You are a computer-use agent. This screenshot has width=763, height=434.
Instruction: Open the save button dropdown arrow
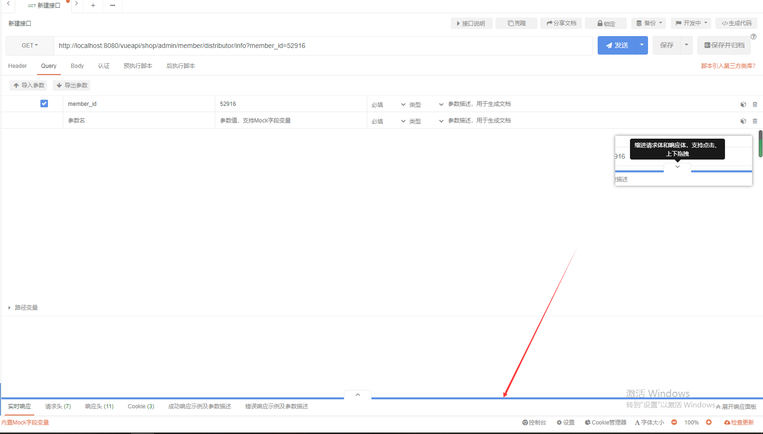[687, 45]
